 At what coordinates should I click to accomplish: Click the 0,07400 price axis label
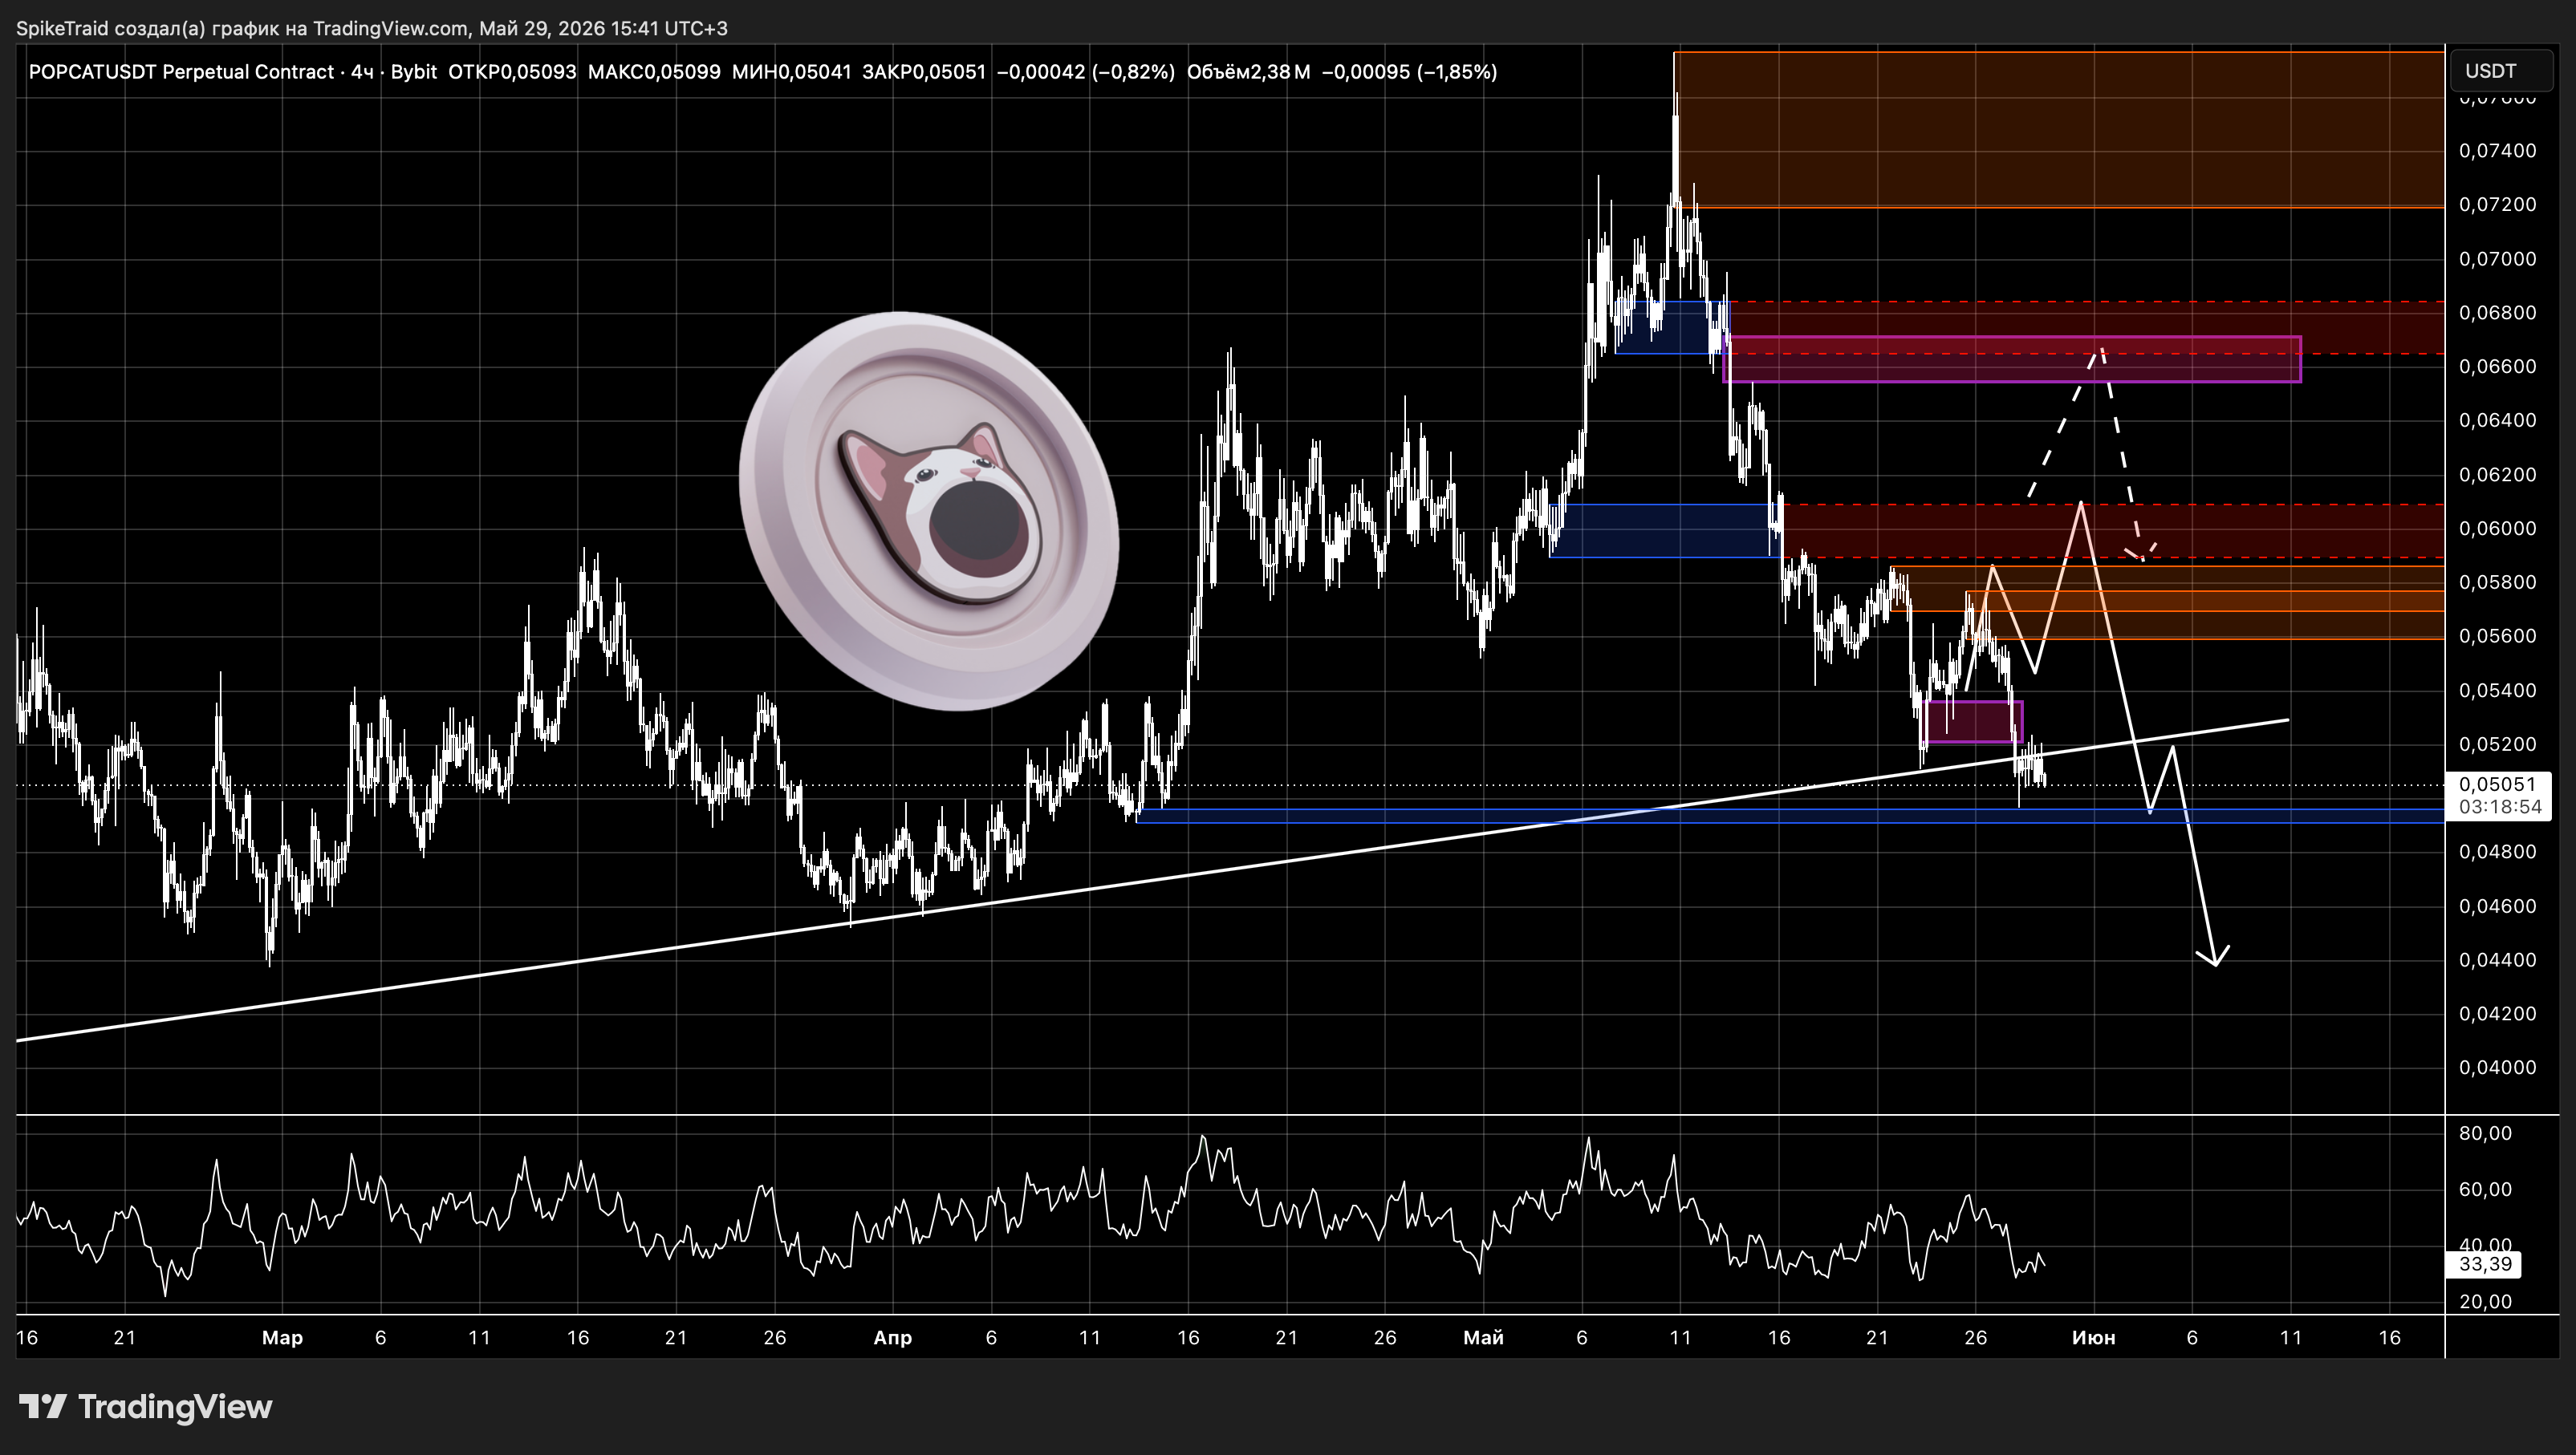pos(2497,151)
